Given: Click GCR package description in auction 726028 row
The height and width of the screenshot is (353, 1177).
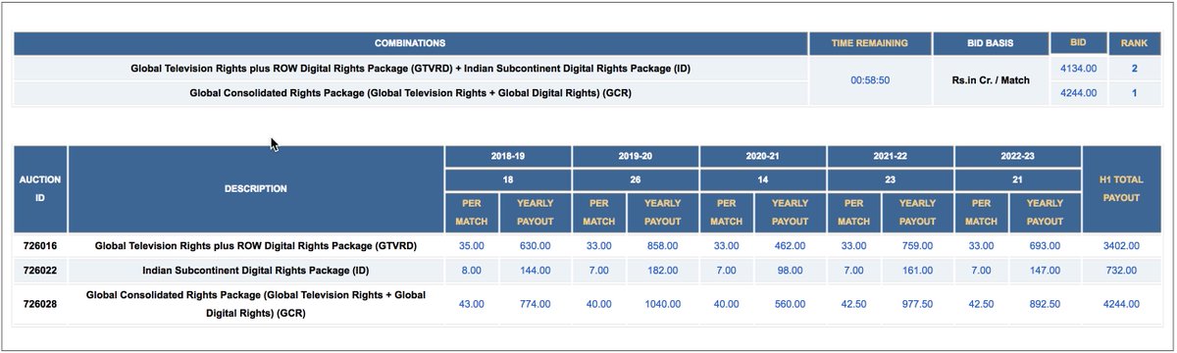Looking at the screenshot, I should [255, 304].
